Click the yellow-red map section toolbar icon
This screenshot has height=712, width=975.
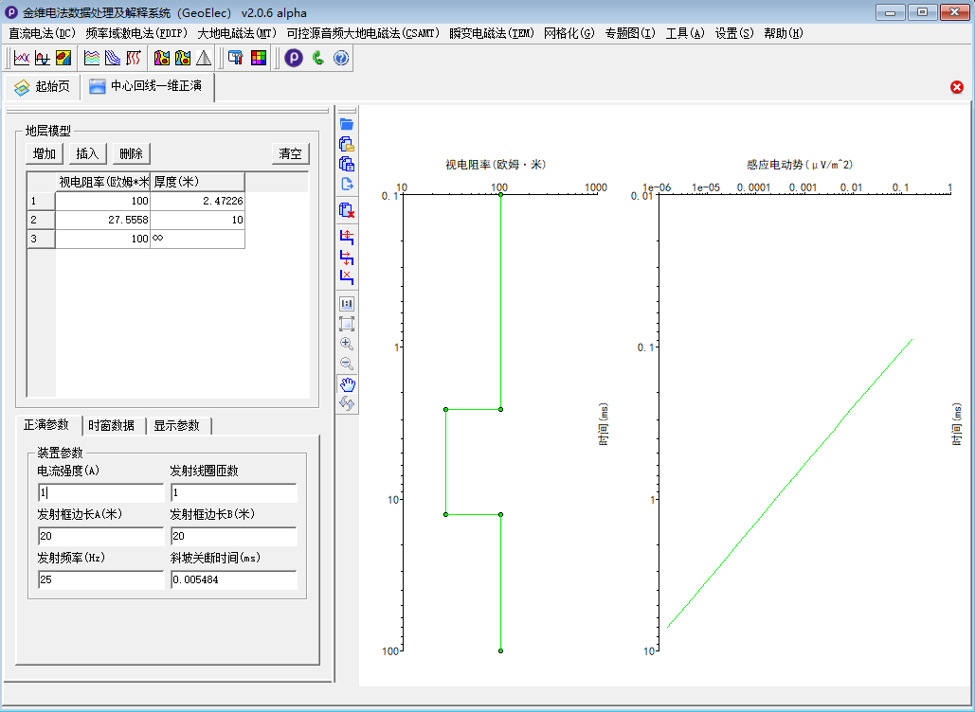point(63,59)
